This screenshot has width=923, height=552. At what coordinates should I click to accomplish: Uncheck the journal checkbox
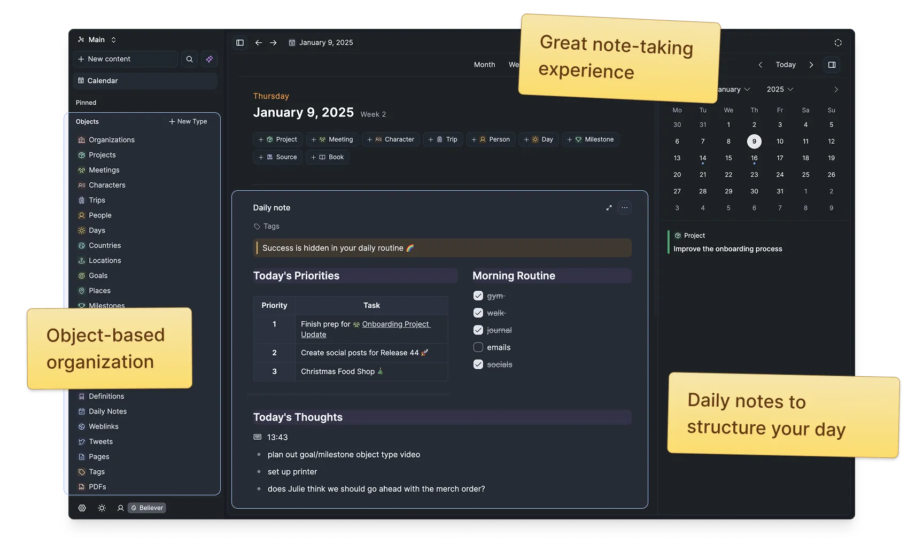click(x=477, y=330)
